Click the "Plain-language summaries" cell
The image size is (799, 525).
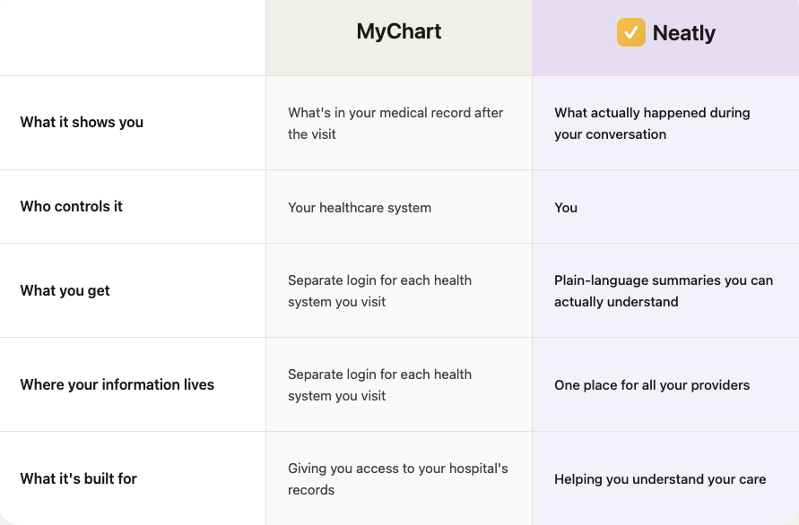664,291
